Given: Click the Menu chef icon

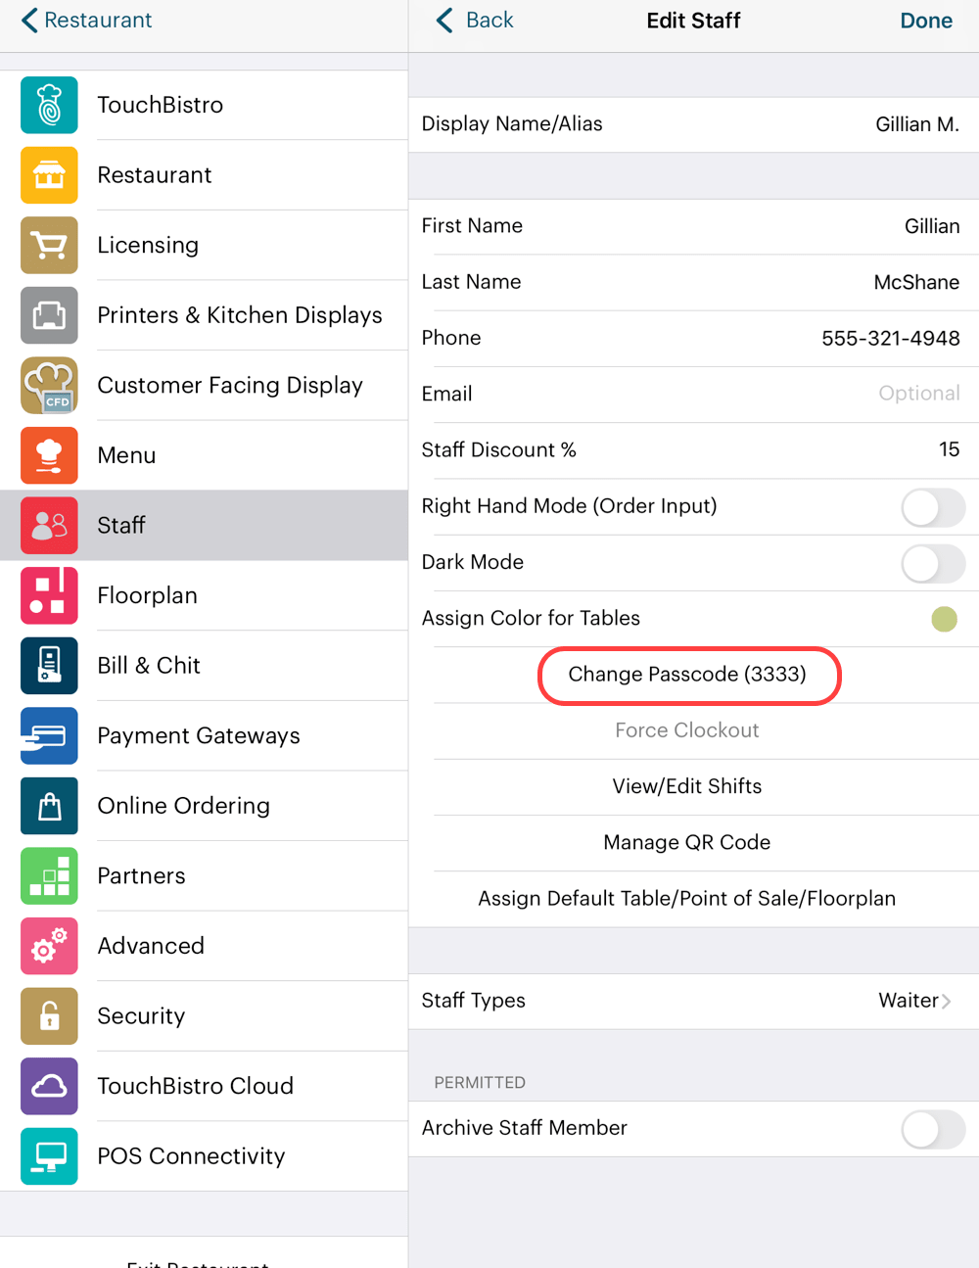Looking at the screenshot, I should (x=49, y=455).
